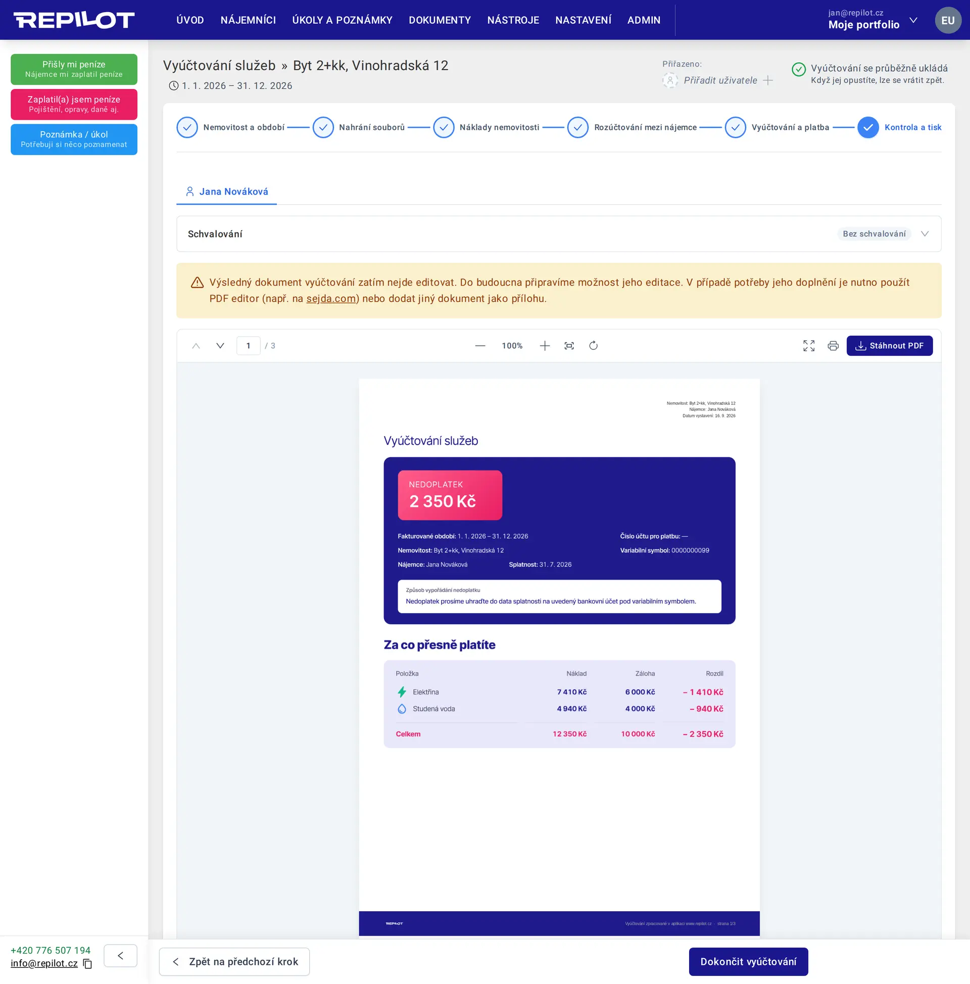970x984 pixels.
Task: Click the Stáhnout PDF button
Action: [x=890, y=346]
